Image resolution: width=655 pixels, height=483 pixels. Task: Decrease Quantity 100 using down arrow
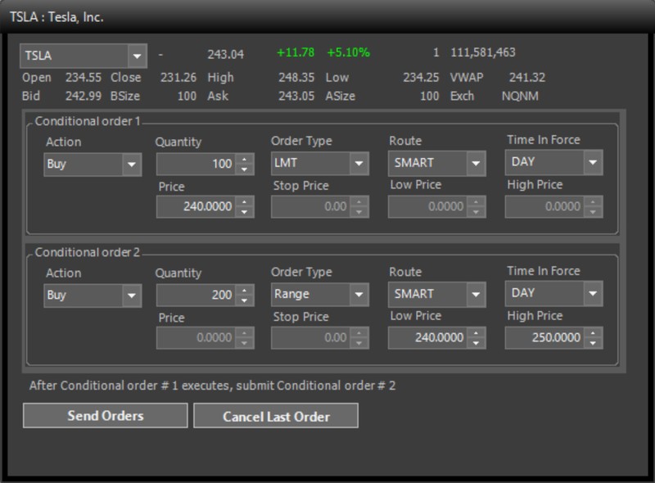[244, 169]
